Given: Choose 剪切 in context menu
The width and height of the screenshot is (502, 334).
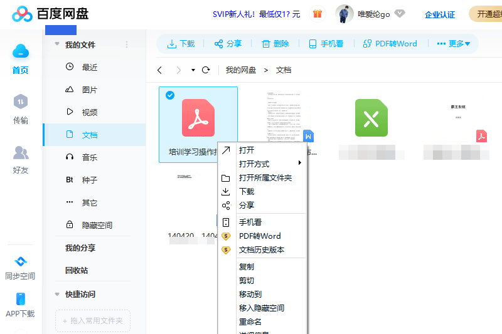Looking at the screenshot, I should click(262, 280).
